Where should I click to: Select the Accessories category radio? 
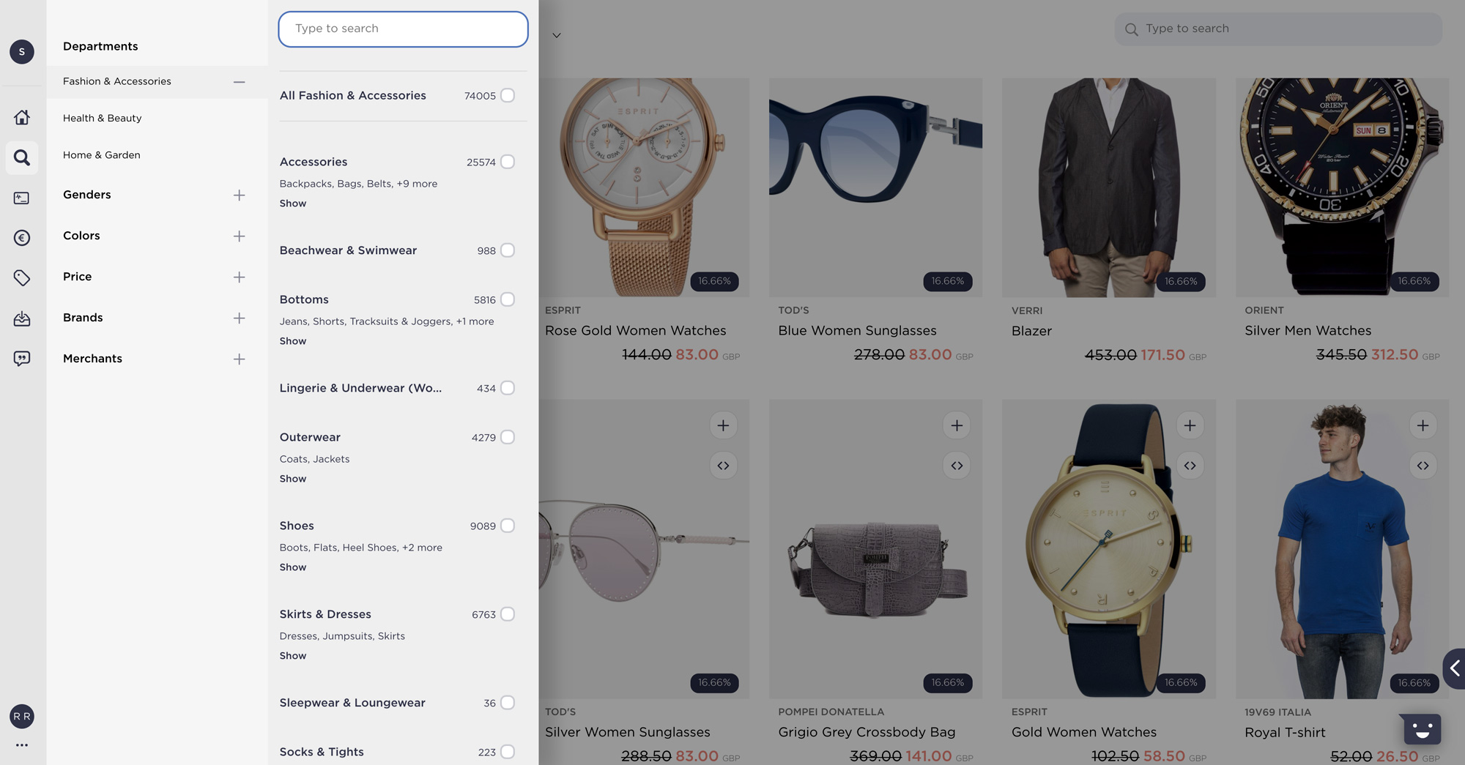coord(508,162)
